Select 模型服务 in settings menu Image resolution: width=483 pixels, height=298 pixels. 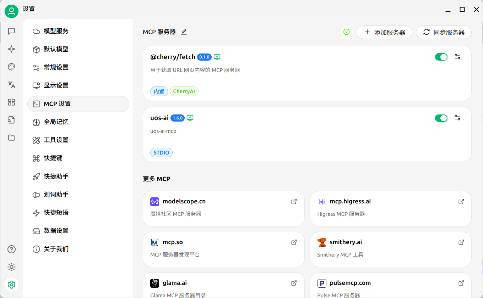[78, 31]
